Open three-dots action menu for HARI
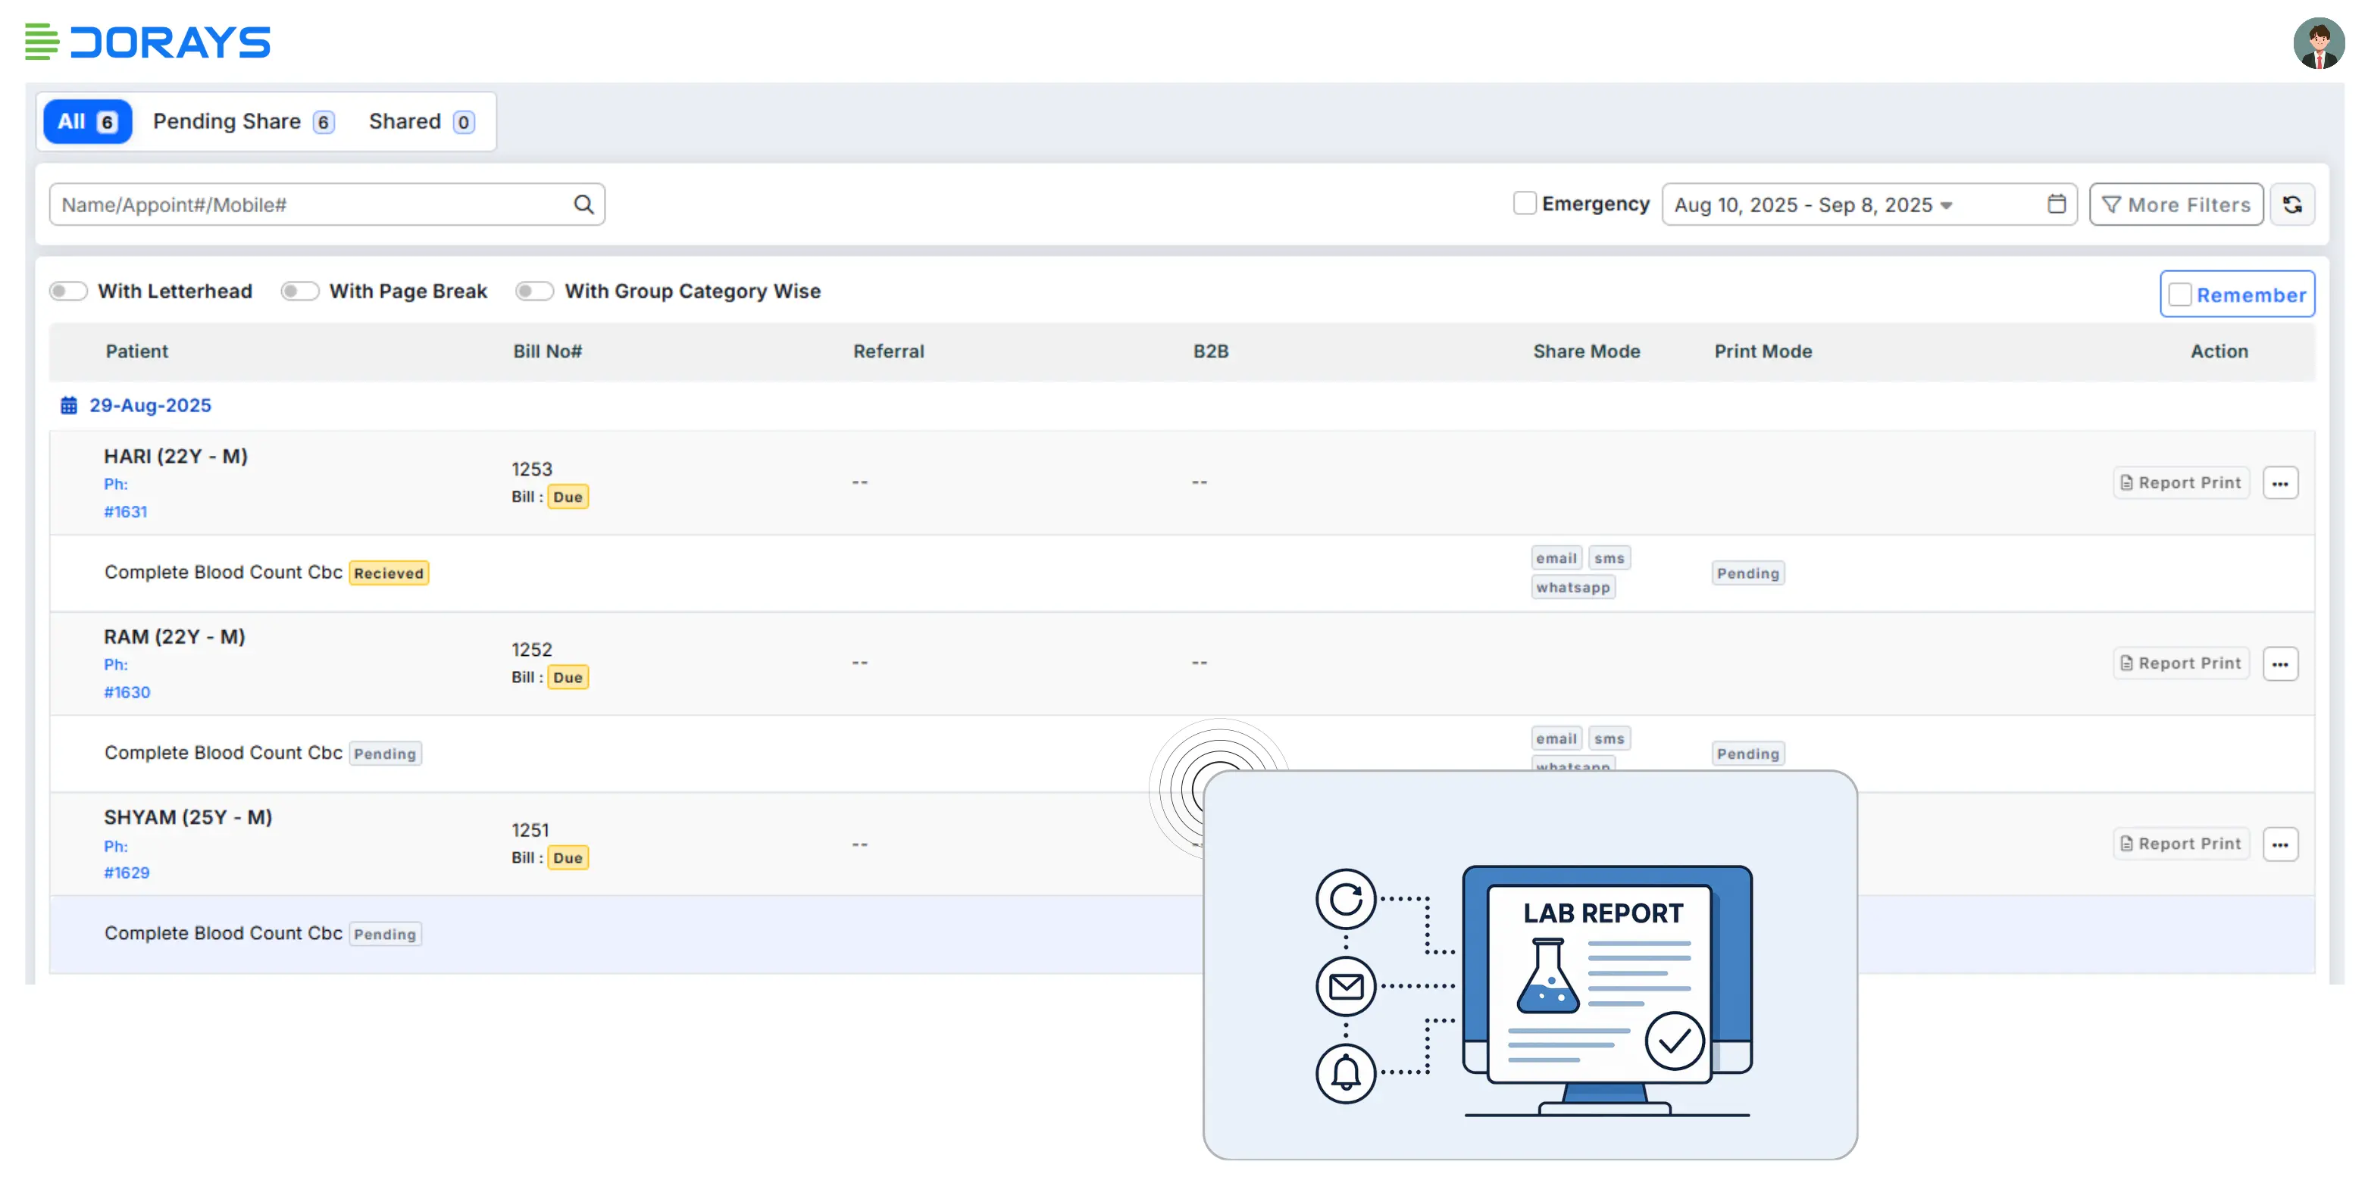 (2280, 483)
